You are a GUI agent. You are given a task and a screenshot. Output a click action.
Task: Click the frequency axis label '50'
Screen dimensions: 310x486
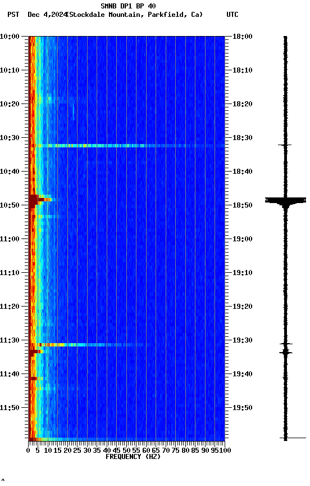[126, 451]
